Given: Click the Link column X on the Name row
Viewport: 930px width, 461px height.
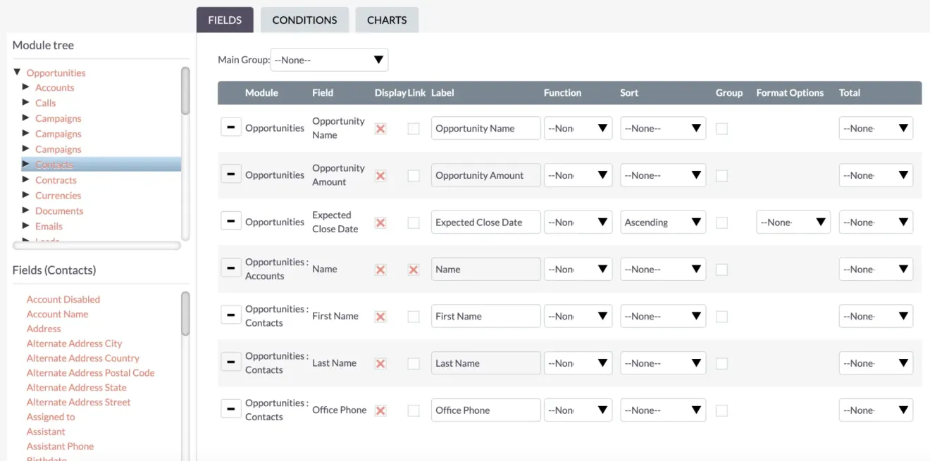Looking at the screenshot, I should pyautogui.click(x=414, y=269).
